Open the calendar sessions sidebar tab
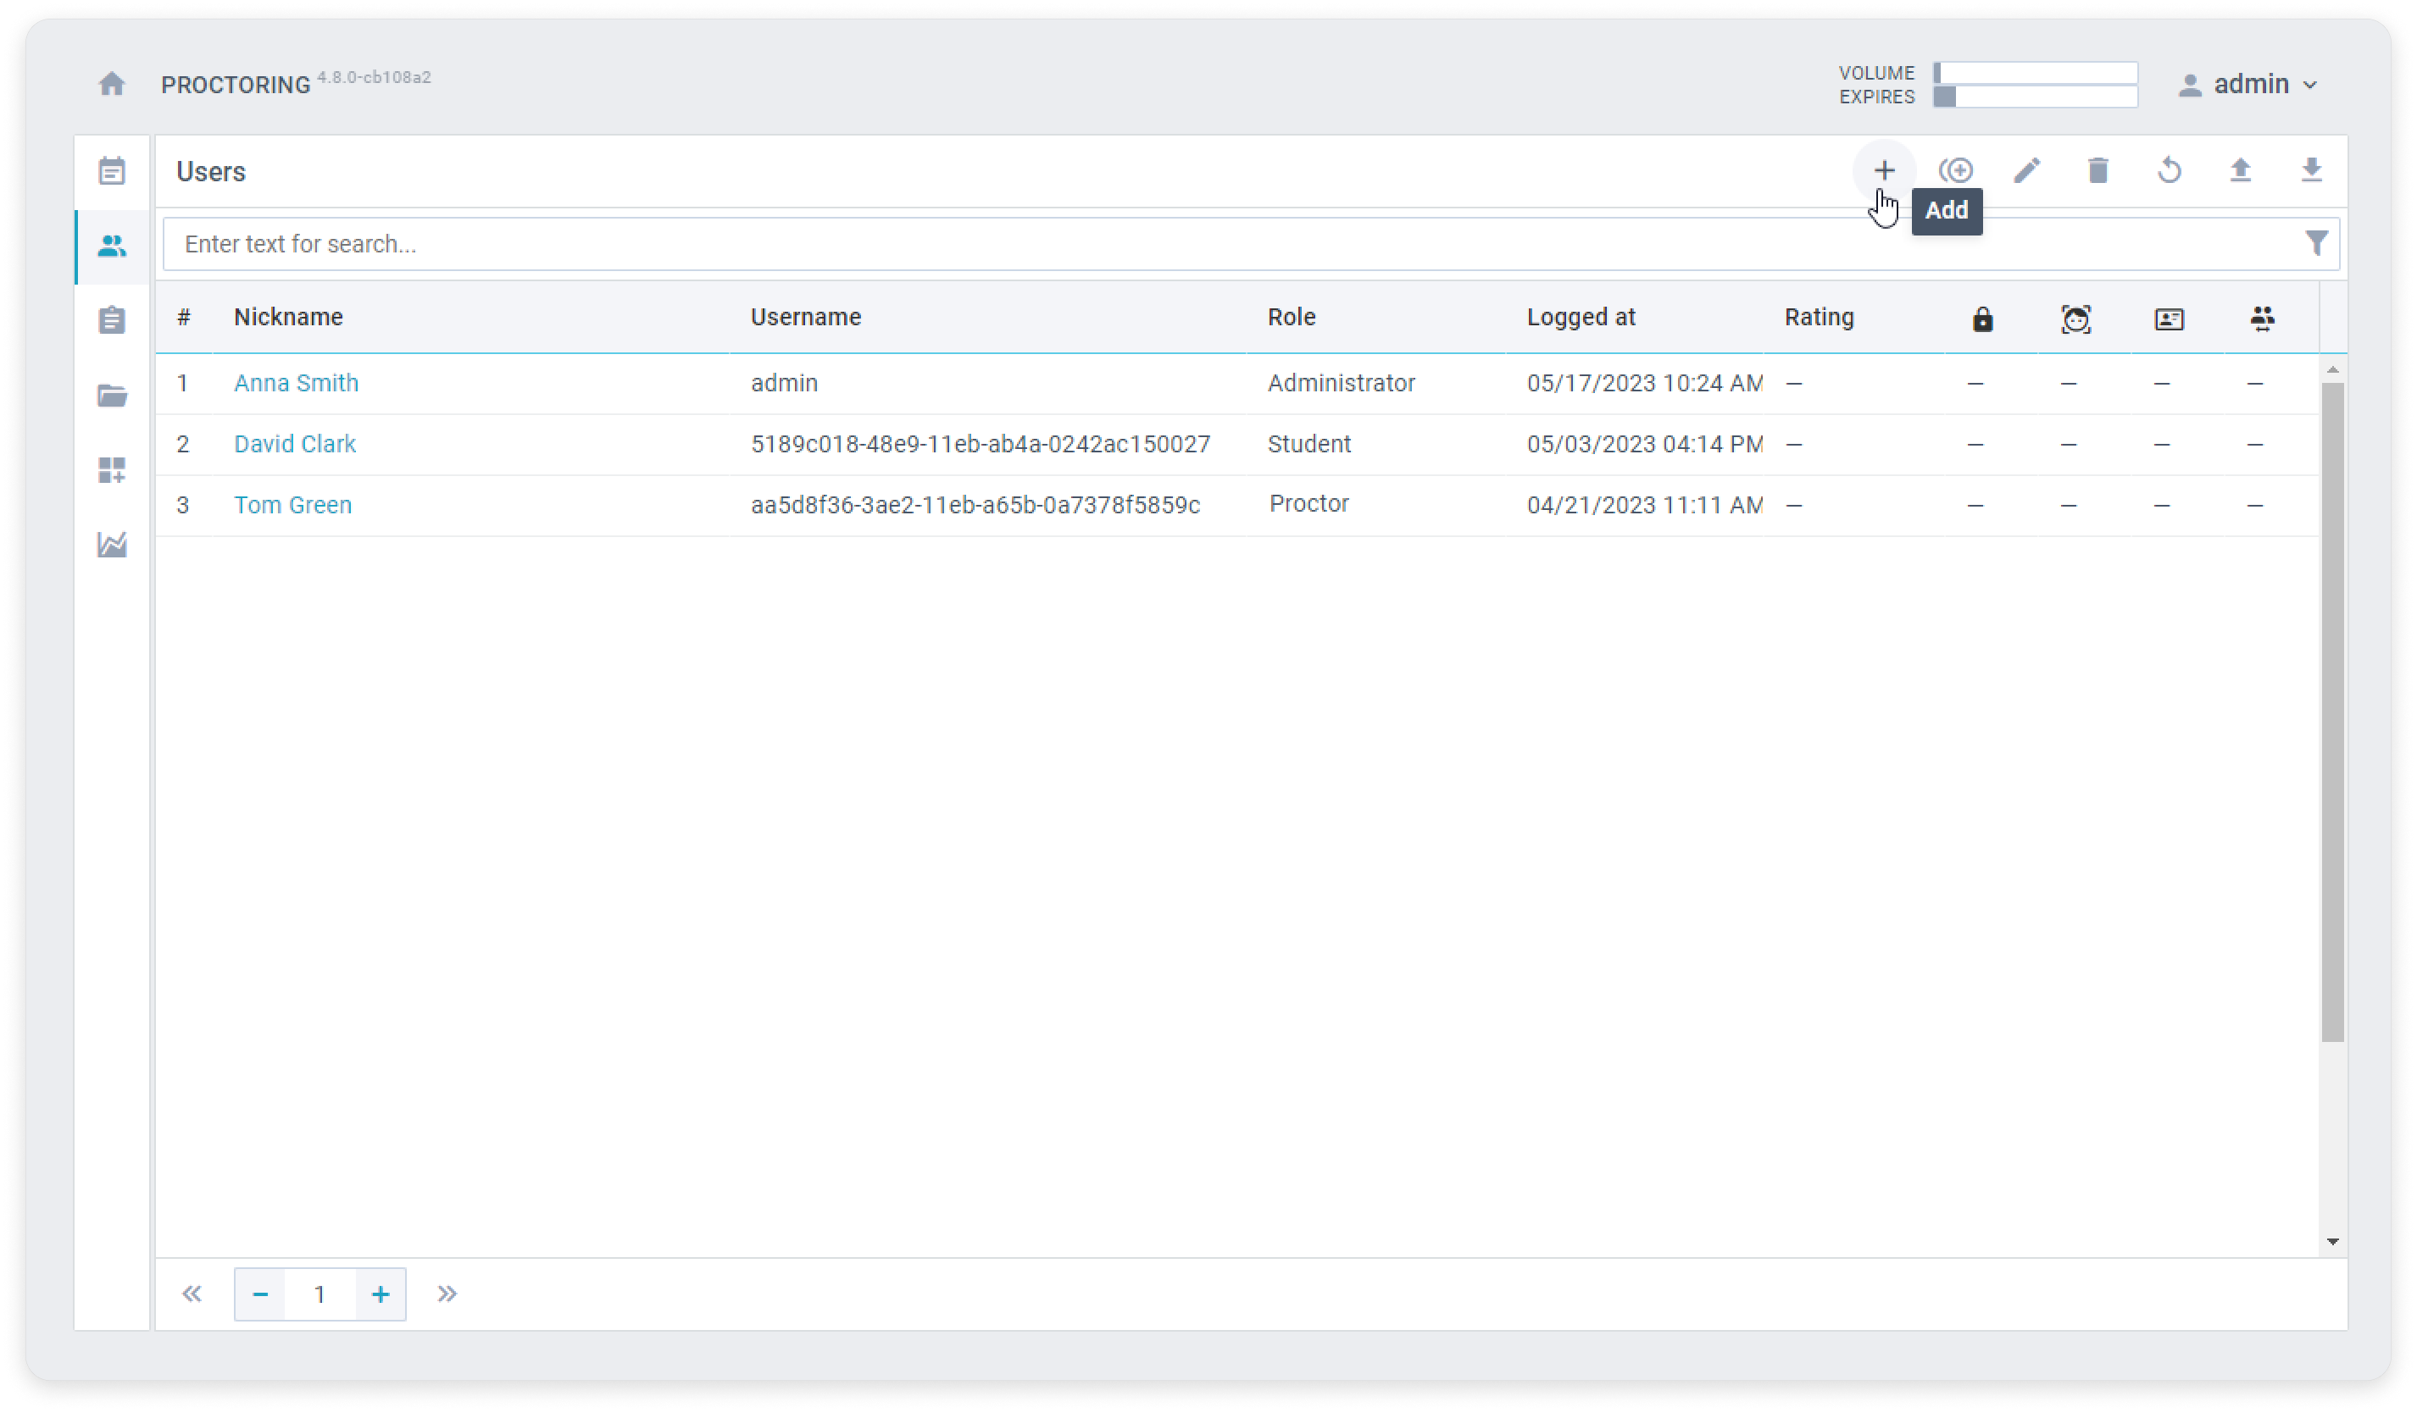2417x1413 pixels. pyautogui.click(x=112, y=172)
